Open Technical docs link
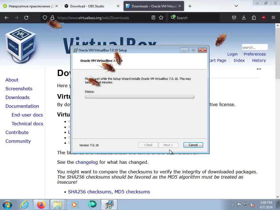 point(27,124)
